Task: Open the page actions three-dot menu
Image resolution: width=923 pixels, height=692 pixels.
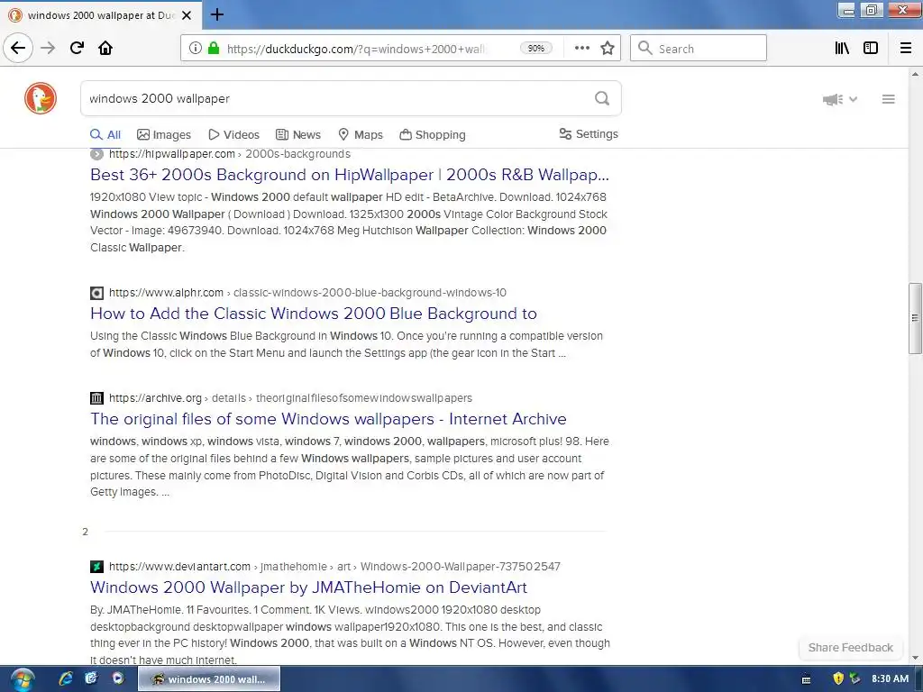Action: tap(581, 49)
